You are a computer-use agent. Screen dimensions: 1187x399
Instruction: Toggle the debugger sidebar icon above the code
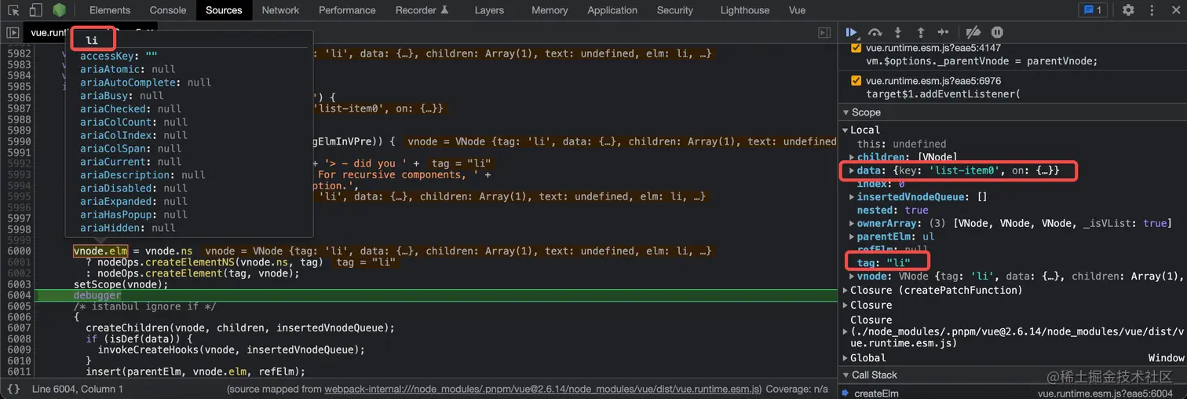(824, 33)
